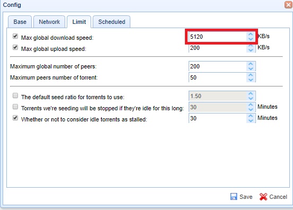Enable default seed ratio checkbox
This screenshot has width=293, height=210.
(15, 96)
